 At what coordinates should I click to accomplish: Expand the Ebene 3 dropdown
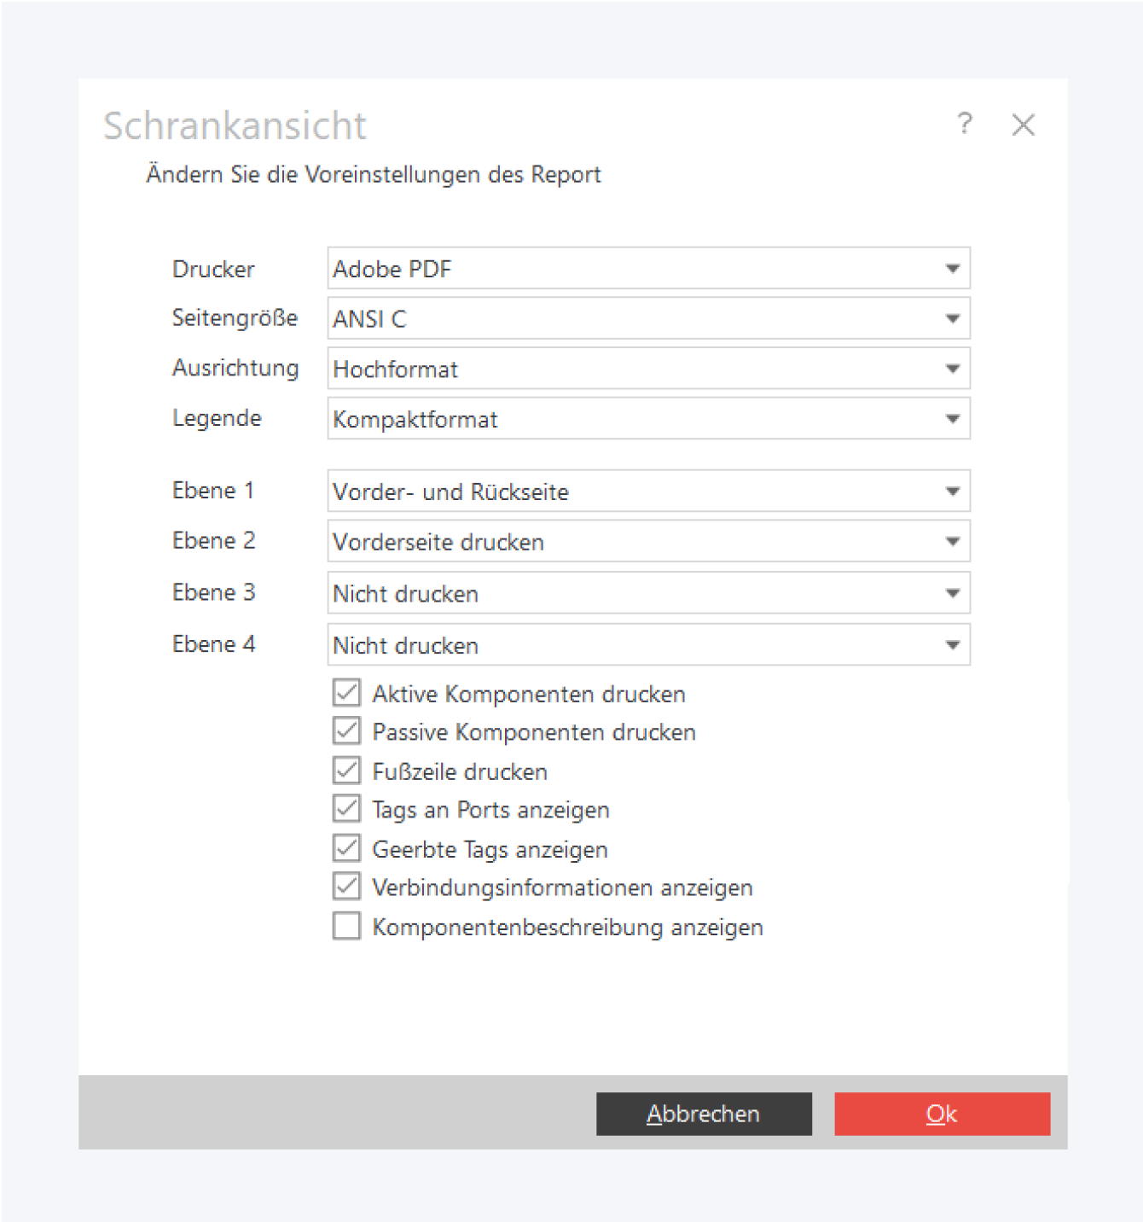pyautogui.click(x=952, y=593)
